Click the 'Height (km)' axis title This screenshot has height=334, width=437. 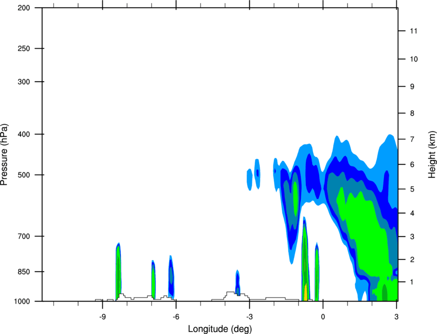(x=432, y=154)
